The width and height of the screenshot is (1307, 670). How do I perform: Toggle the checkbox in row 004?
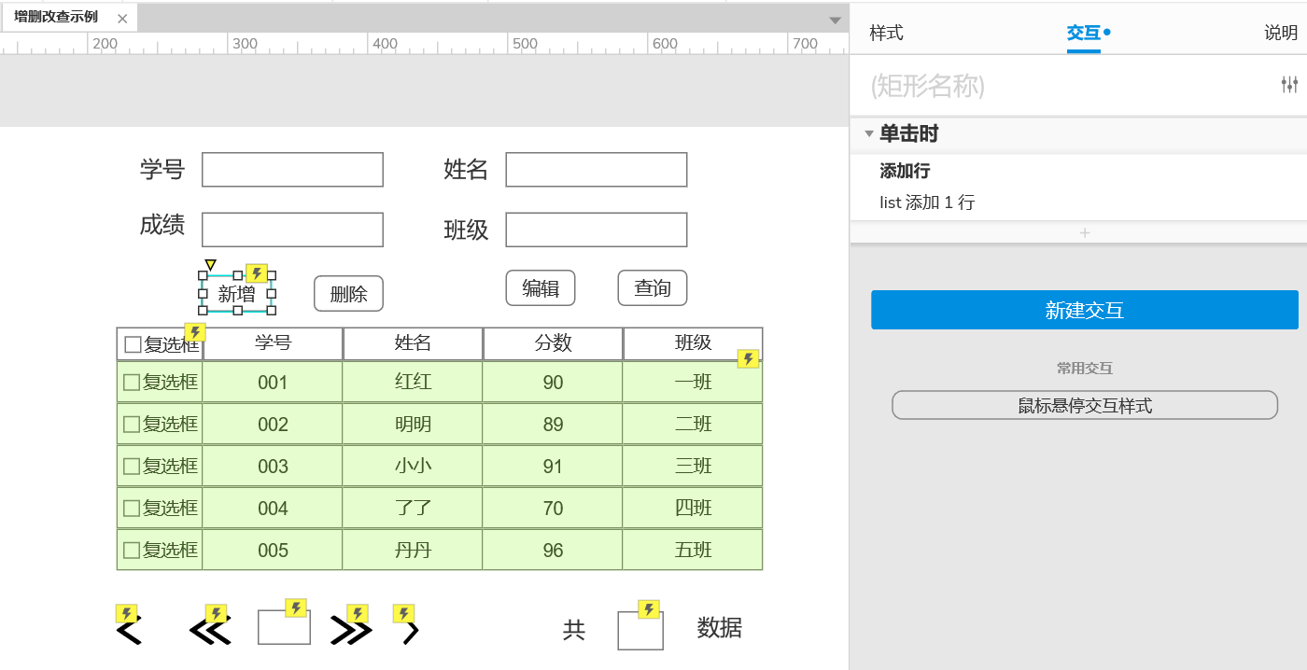tap(132, 508)
